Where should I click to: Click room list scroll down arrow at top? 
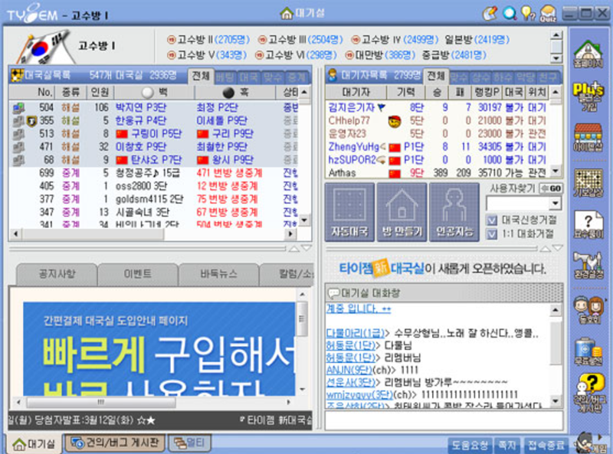[556, 58]
